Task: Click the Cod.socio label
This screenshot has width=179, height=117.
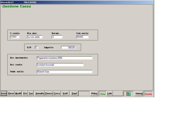Action: pyautogui.click(x=82, y=33)
